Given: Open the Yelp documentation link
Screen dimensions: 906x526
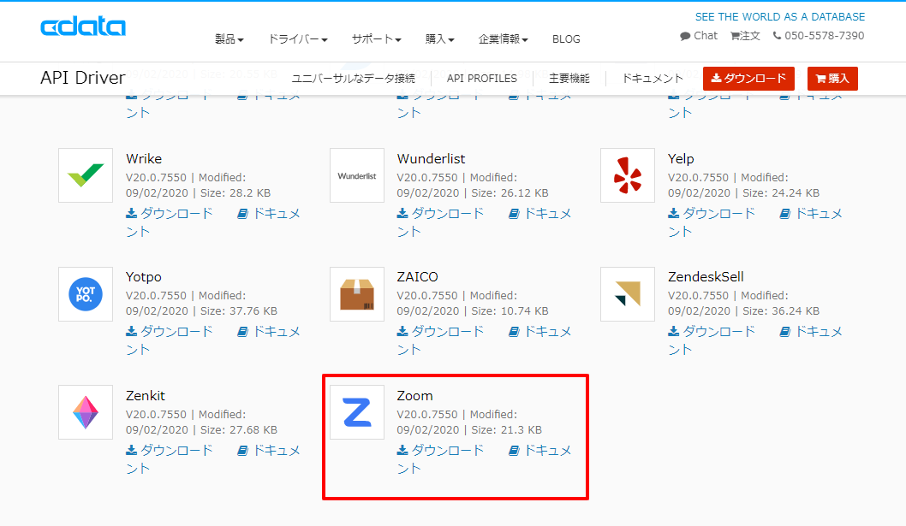Looking at the screenshot, I should (811, 214).
